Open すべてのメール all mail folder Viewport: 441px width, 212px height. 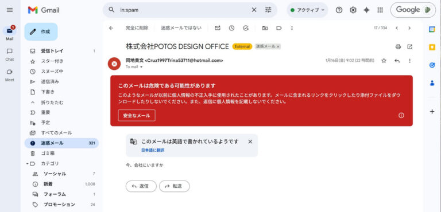[x=61, y=133]
